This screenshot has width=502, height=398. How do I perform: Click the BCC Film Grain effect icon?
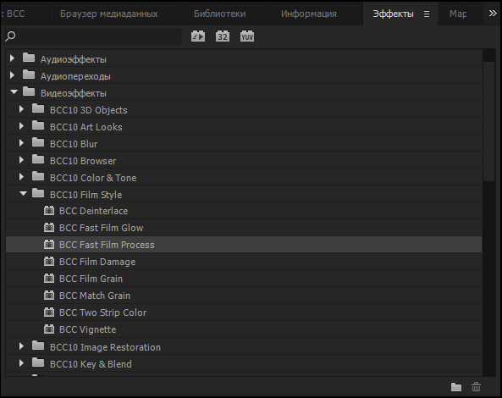tap(49, 279)
